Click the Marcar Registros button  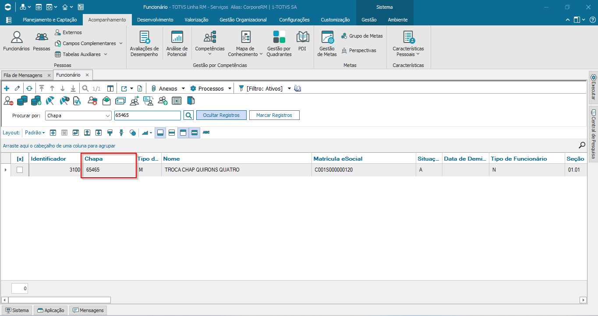(274, 115)
